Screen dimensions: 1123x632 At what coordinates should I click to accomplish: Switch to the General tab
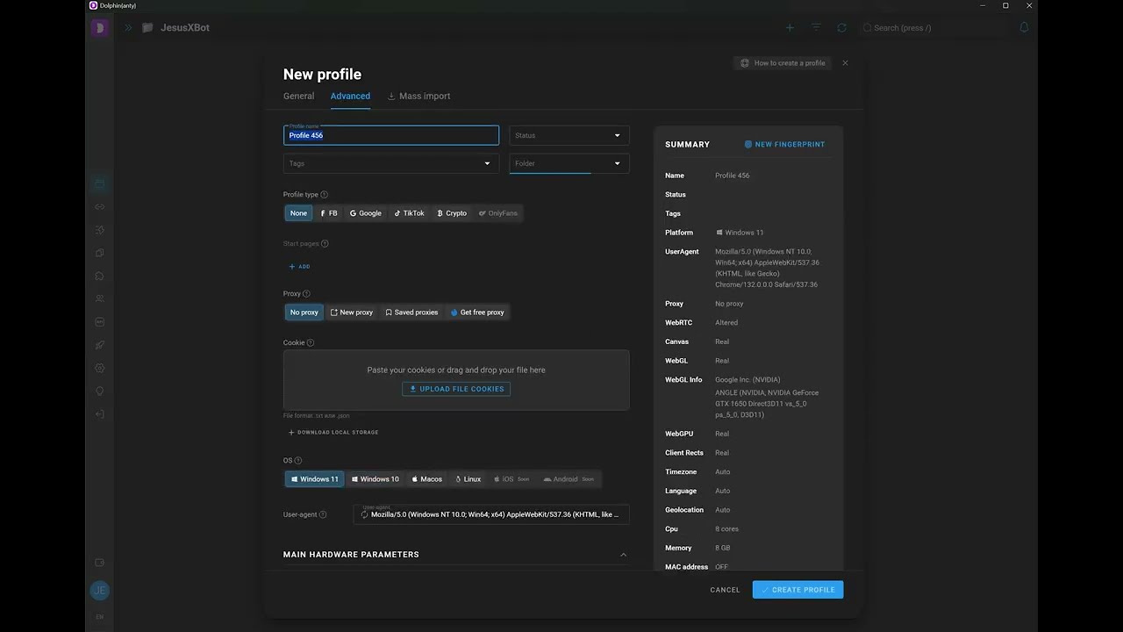pyautogui.click(x=298, y=97)
